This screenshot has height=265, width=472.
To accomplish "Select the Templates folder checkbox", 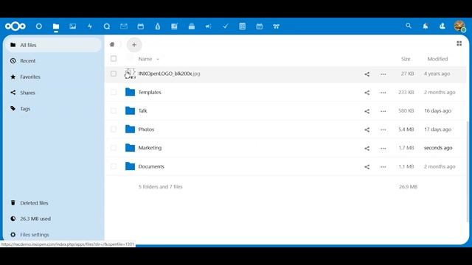I will 114,92.
